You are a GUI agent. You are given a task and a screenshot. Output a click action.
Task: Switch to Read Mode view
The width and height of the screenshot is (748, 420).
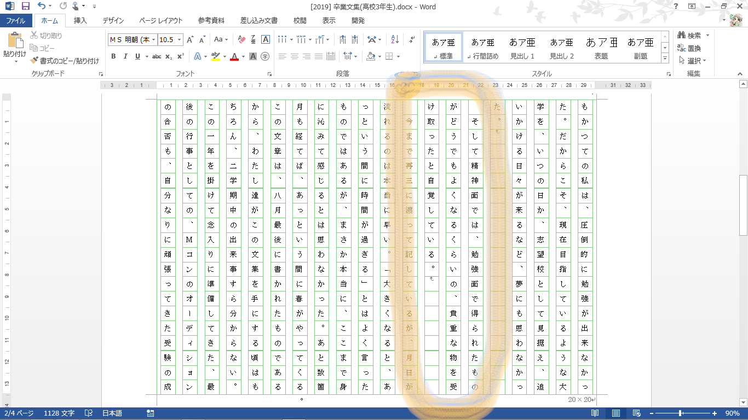(x=595, y=413)
